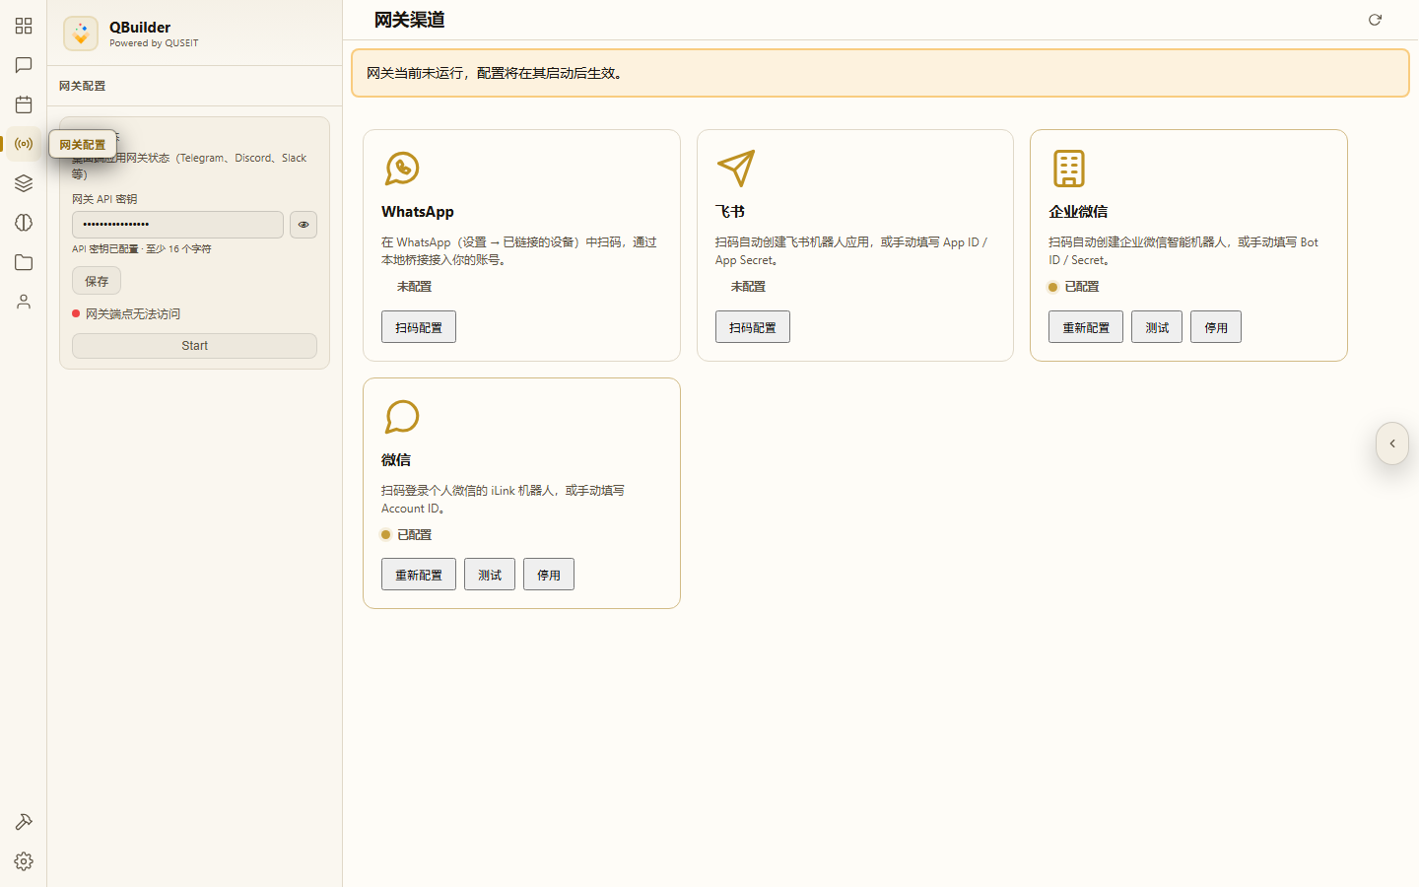Click the 未配置 status under WhatsApp
This screenshot has width=1419, height=887.
click(x=414, y=287)
